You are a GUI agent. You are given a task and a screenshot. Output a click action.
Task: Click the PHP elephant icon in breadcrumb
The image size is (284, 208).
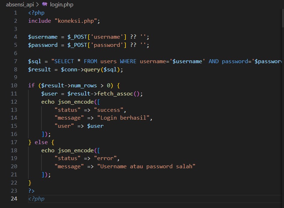44,4
